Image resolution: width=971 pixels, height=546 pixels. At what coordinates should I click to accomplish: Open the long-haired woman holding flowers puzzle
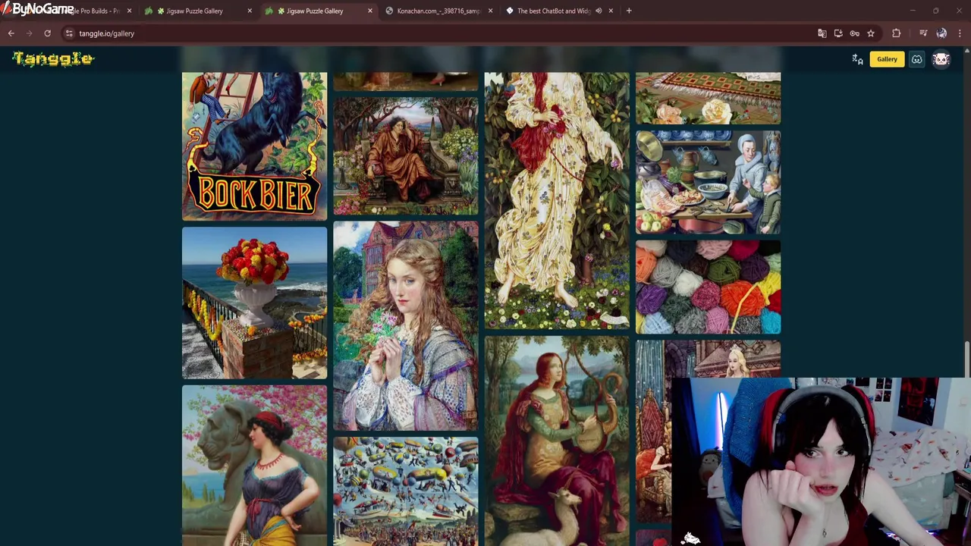pyautogui.click(x=406, y=326)
